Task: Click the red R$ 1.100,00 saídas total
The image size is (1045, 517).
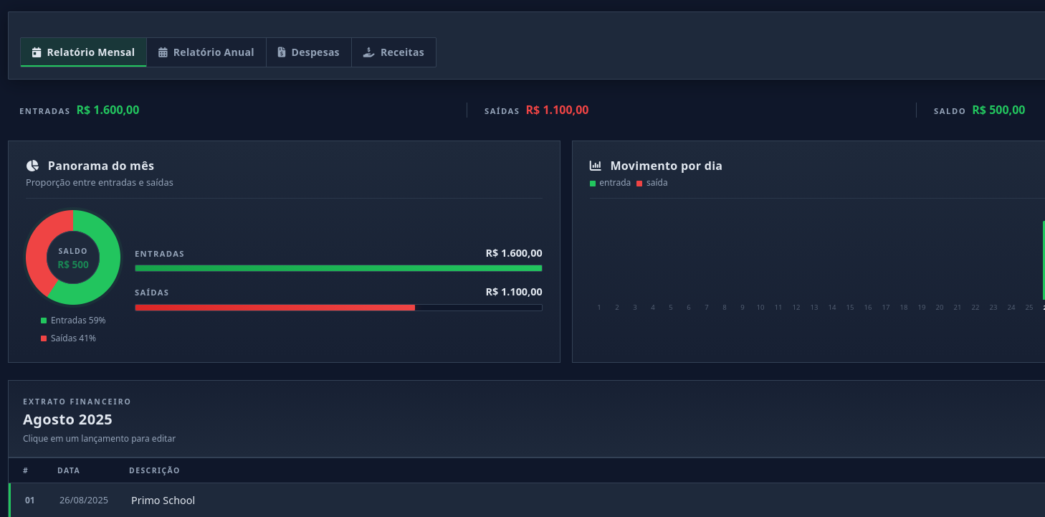Action: (x=558, y=110)
